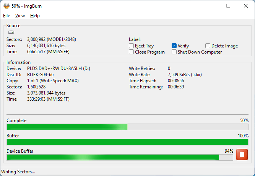Viewport: 255px width, 176px height.
Task: Uncheck the Verify option
Action: 174,46
